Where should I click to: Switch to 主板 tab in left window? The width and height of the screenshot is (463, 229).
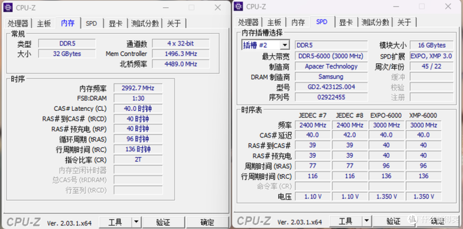pyautogui.click(x=44, y=23)
